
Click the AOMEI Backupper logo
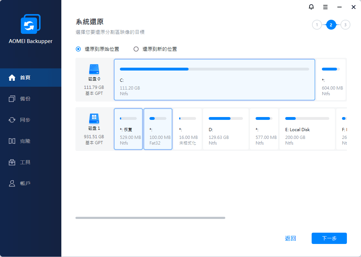31,24
